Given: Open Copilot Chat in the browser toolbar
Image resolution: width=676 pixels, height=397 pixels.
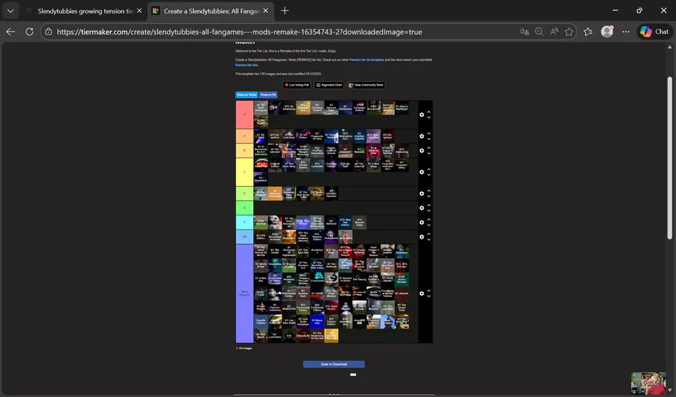Looking at the screenshot, I should pos(654,32).
